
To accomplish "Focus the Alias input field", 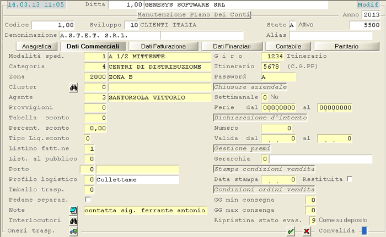I will [335, 35].
